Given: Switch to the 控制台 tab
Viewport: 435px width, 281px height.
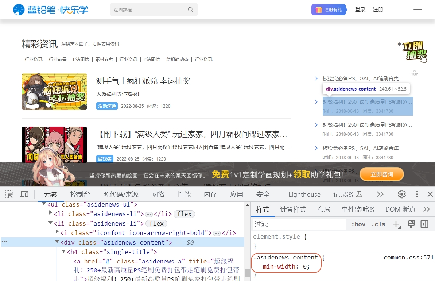Looking at the screenshot, I should 80,195.
